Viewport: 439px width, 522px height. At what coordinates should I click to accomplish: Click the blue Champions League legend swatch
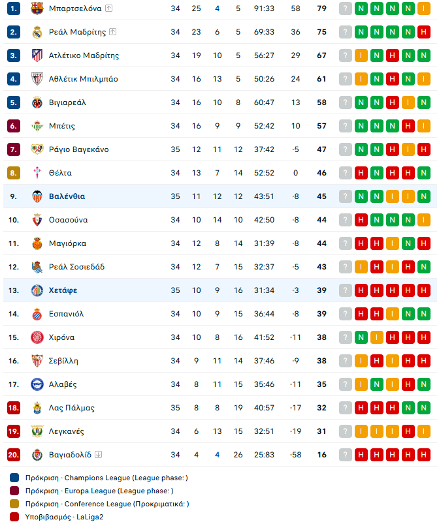click(14, 478)
